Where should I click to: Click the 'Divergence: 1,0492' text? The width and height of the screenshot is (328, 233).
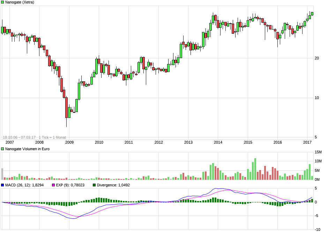113,185
